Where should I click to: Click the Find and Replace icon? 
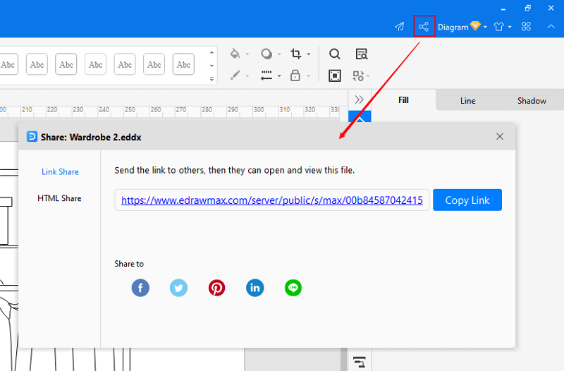[362, 54]
